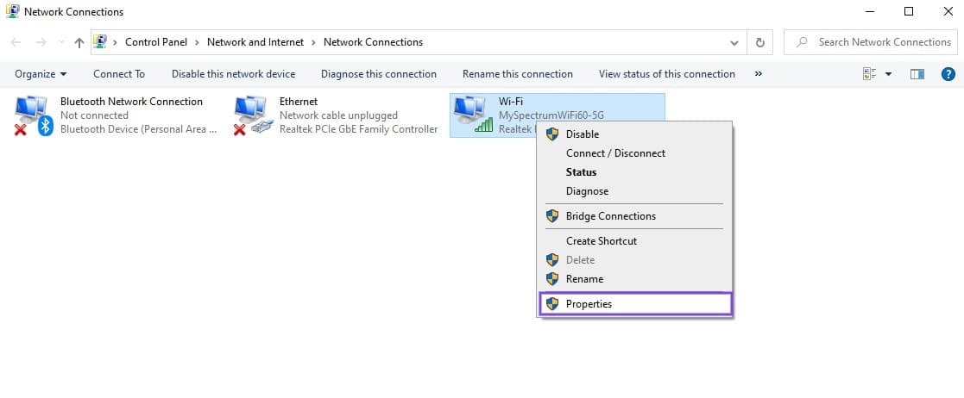
Task: Open the help question mark icon
Action: [x=948, y=74]
